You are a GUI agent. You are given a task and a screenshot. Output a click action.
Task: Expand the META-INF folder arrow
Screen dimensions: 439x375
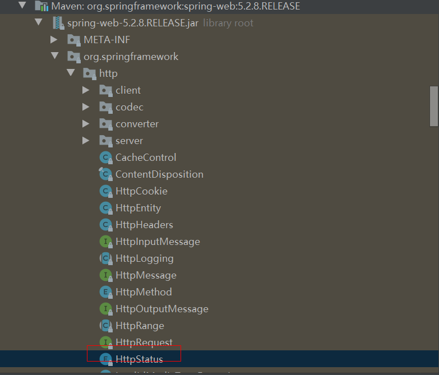pyautogui.click(x=54, y=39)
